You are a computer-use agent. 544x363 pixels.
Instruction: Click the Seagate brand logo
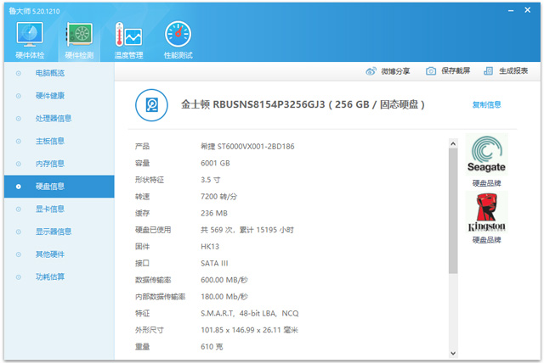486,154
